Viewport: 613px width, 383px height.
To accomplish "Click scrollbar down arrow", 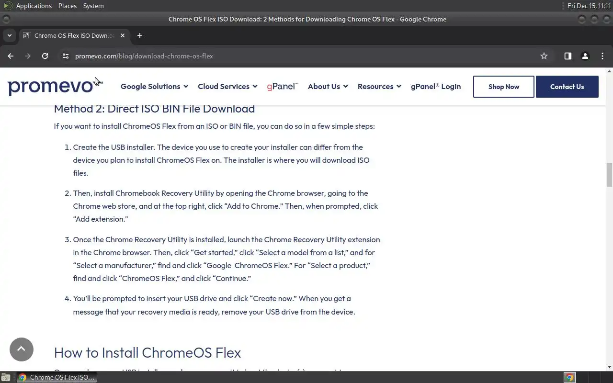I will click(x=609, y=367).
